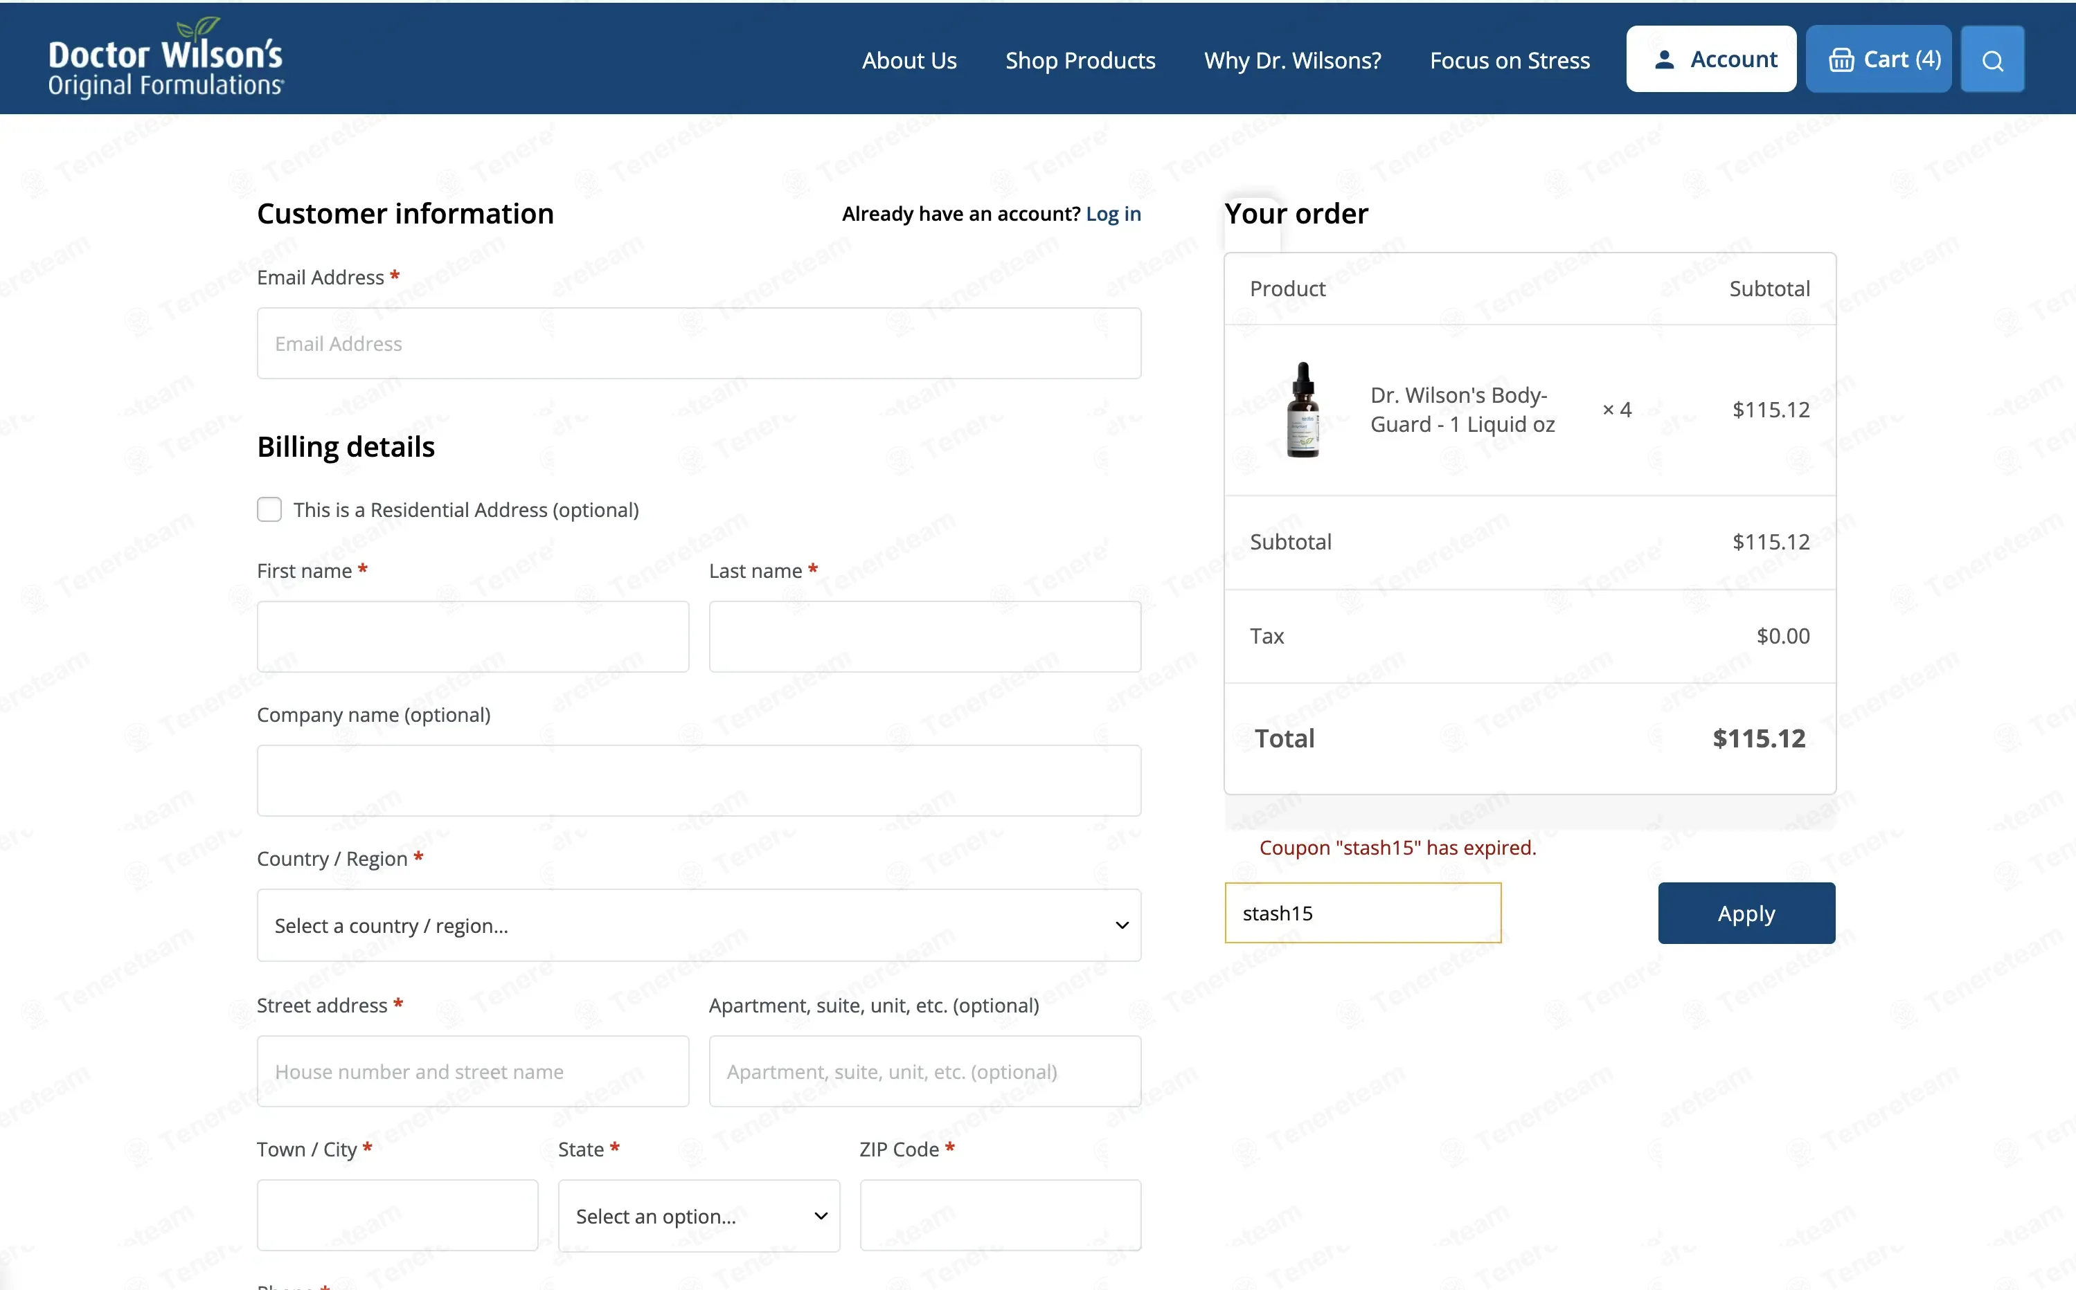Screen dimensions: 2076x1290
Task: Click the Doctor Wilson's logo
Action: coord(165,57)
